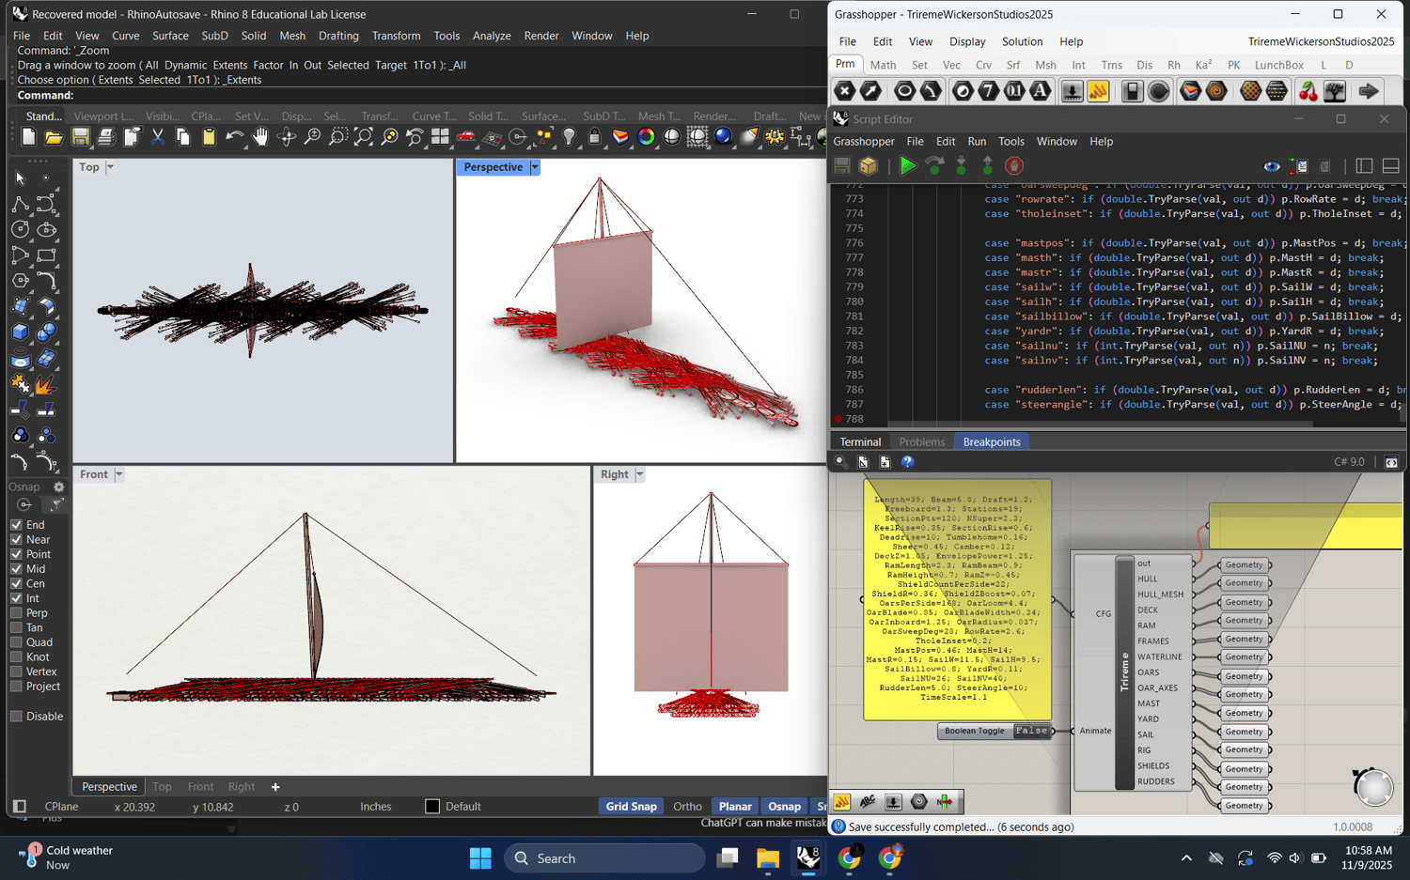Toggle the Boolean Toggle False value

tap(1031, 731)
